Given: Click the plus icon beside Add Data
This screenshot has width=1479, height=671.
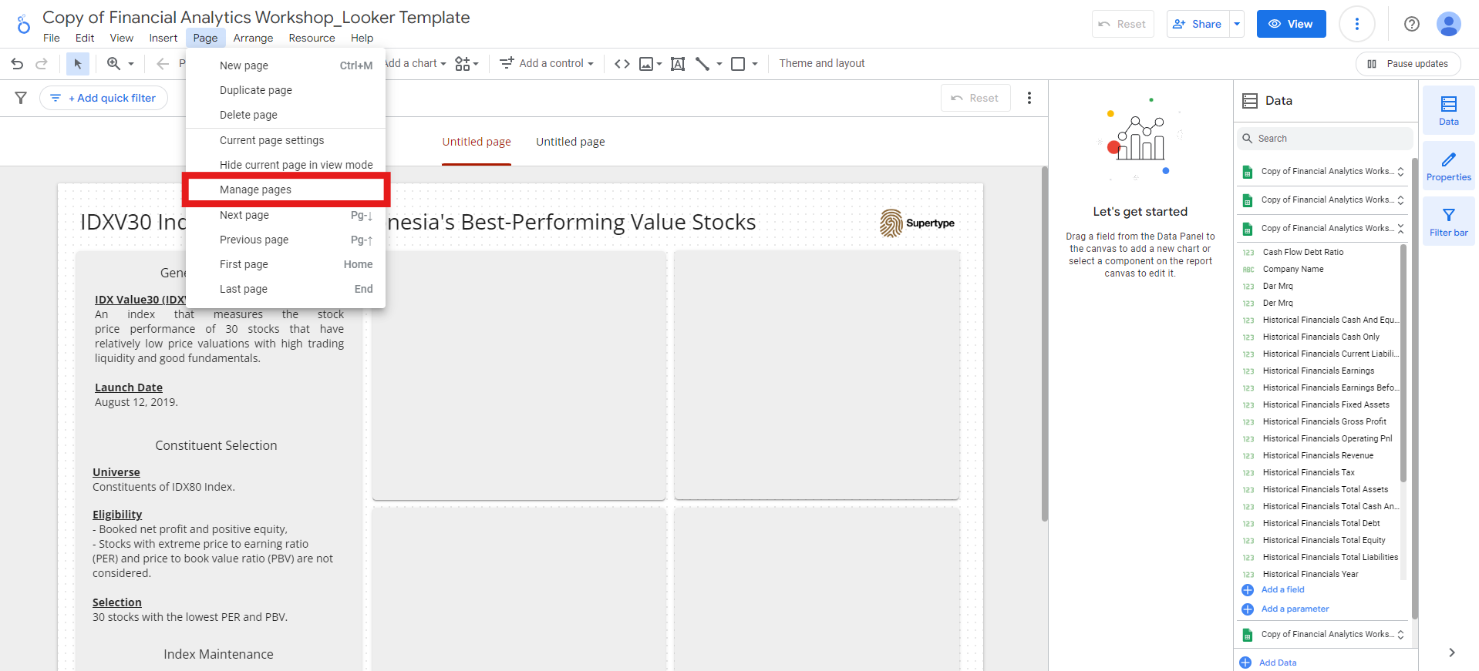Looking at the screenshot, I should [x=1245, y=663].
